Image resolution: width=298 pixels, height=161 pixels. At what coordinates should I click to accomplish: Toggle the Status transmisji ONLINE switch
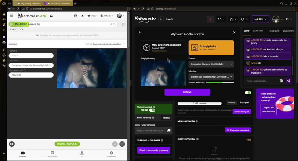pos(152,110)
